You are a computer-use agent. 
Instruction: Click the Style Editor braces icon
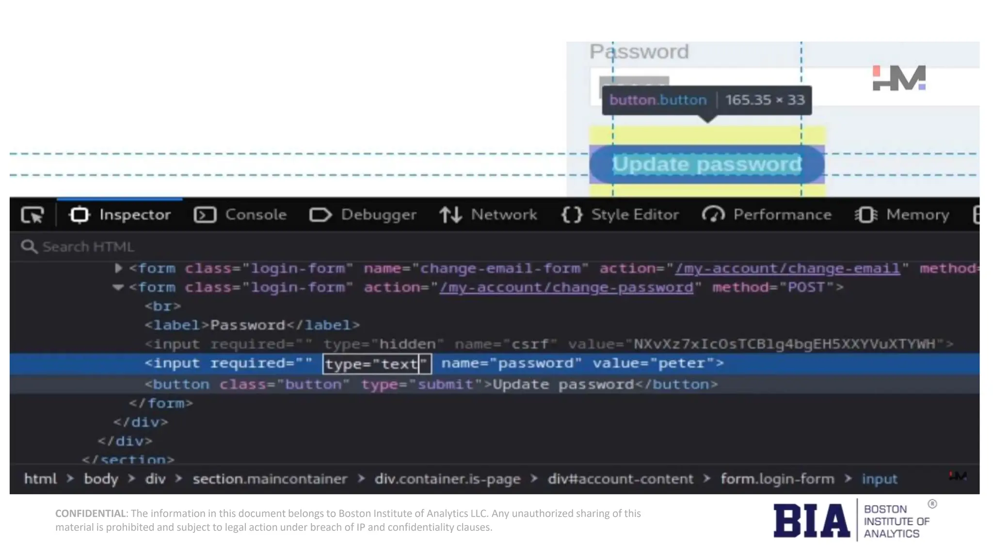point(572,215)
